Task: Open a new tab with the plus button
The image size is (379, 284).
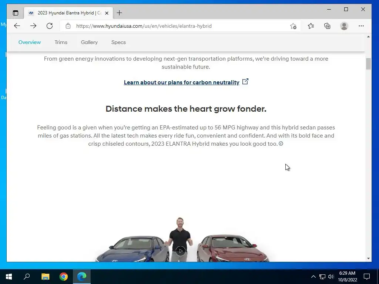Action: pos(119,13)
